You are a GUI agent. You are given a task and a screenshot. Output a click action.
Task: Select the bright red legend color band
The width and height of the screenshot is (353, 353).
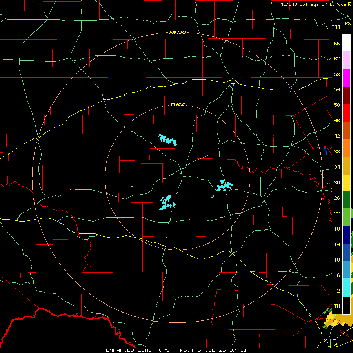tap(346, 113)
